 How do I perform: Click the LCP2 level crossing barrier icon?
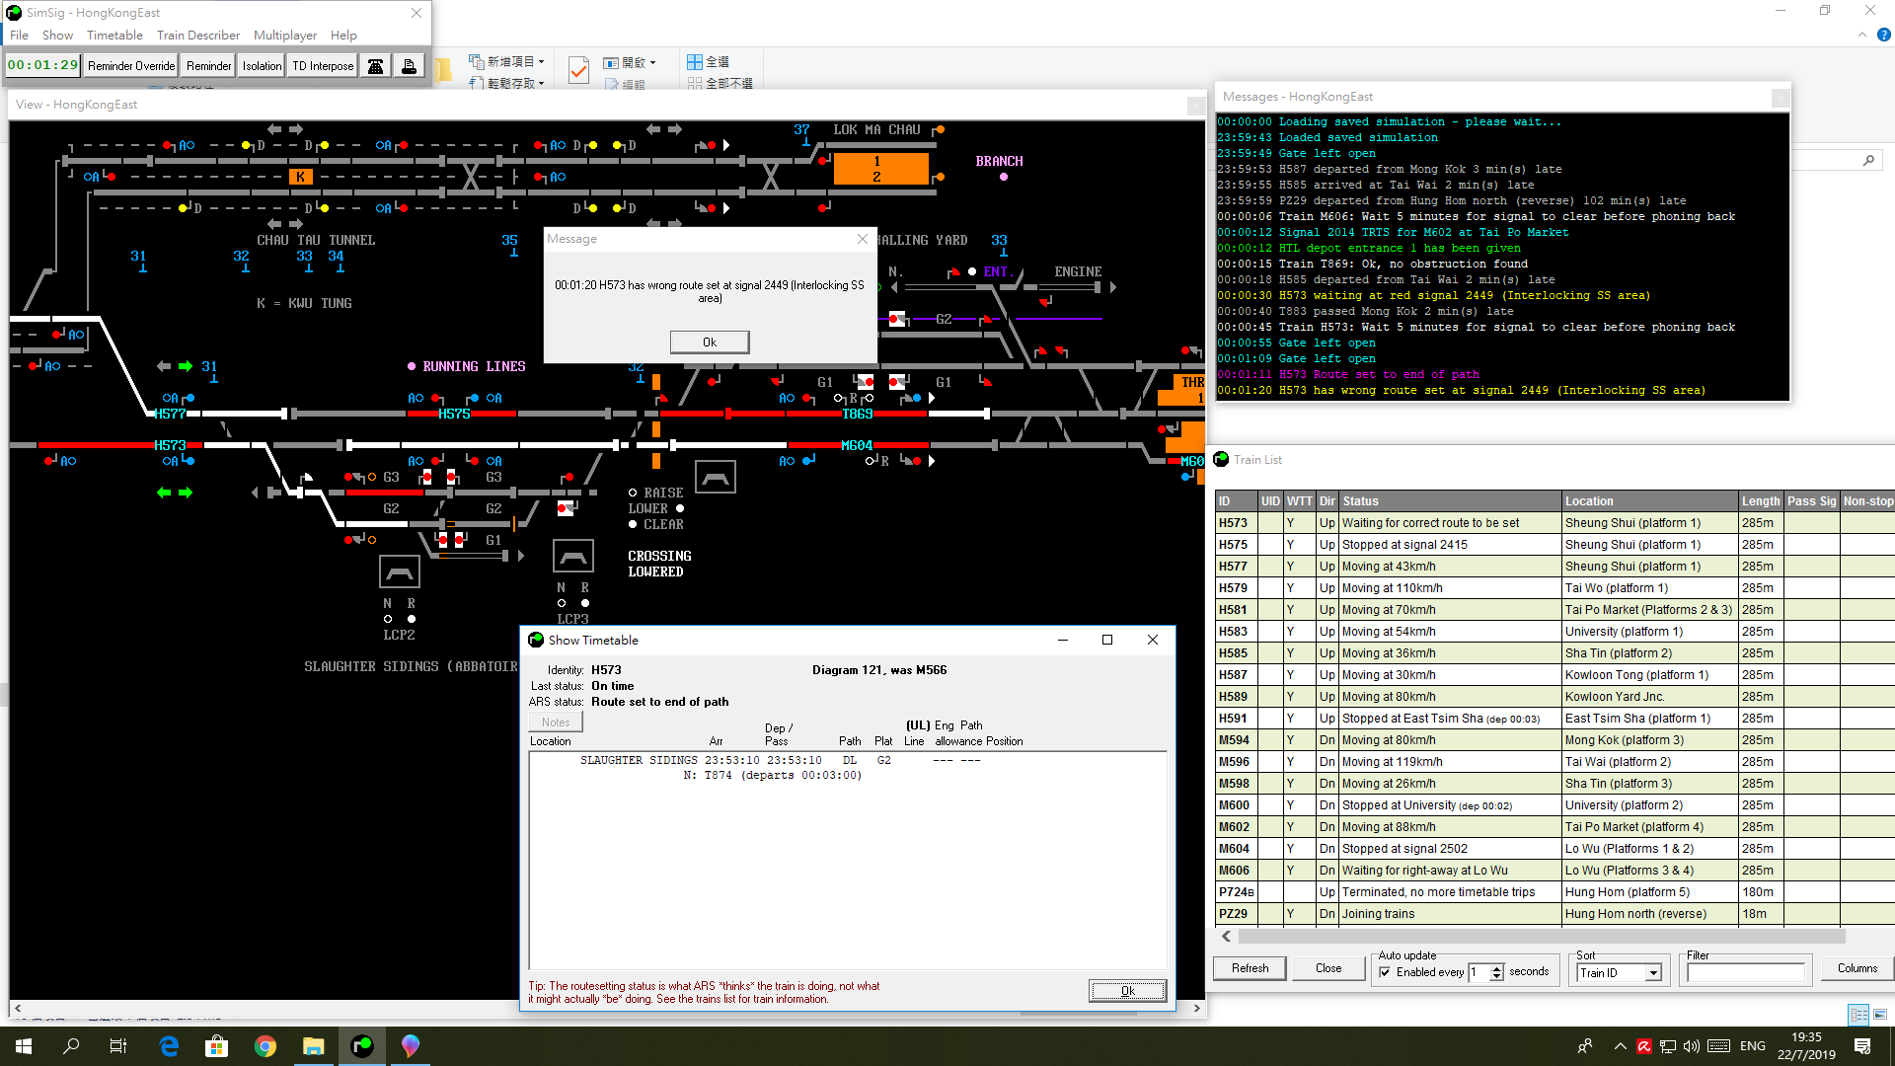point(400,571)
